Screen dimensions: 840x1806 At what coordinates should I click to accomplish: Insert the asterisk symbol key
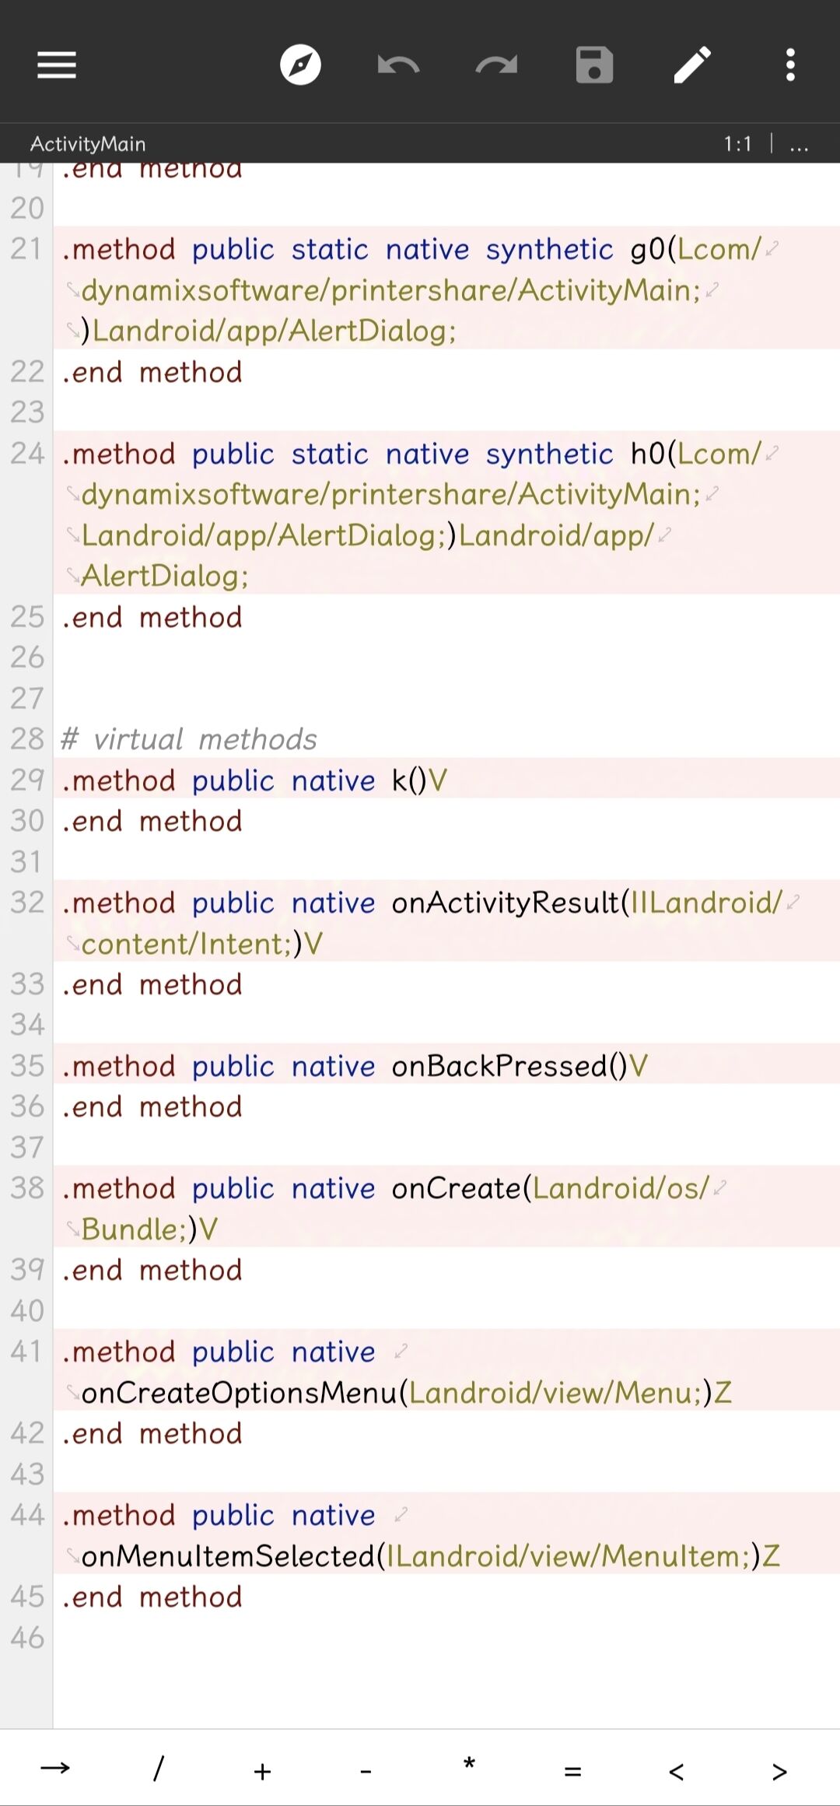pyautogui.click(x=469, y=1765)
